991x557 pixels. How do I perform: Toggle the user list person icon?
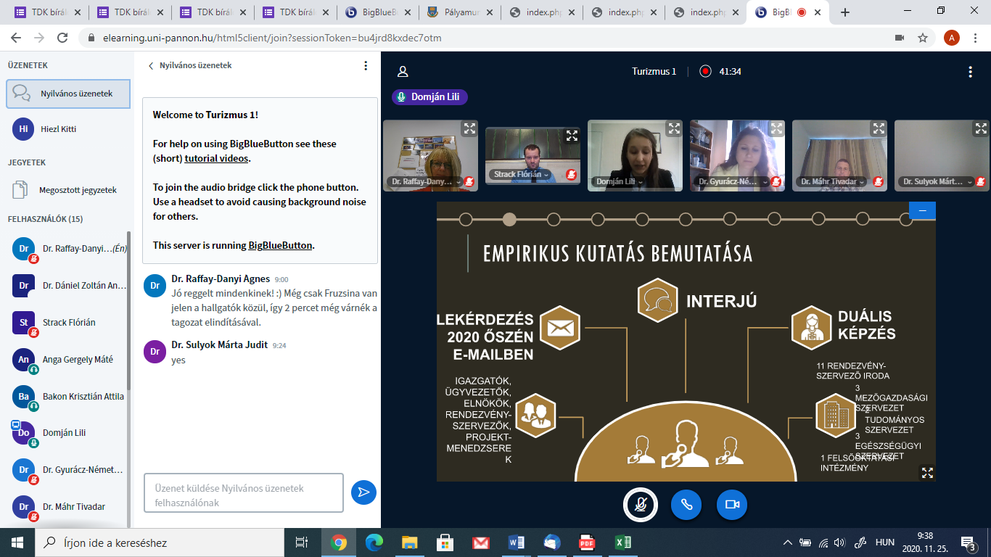[403, 72]
